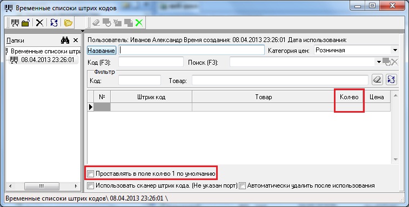This screenshot has height=207, width=409.
Task: Click the grey duplicate sheets toolbar icon
Action: (x=129, y=23)
